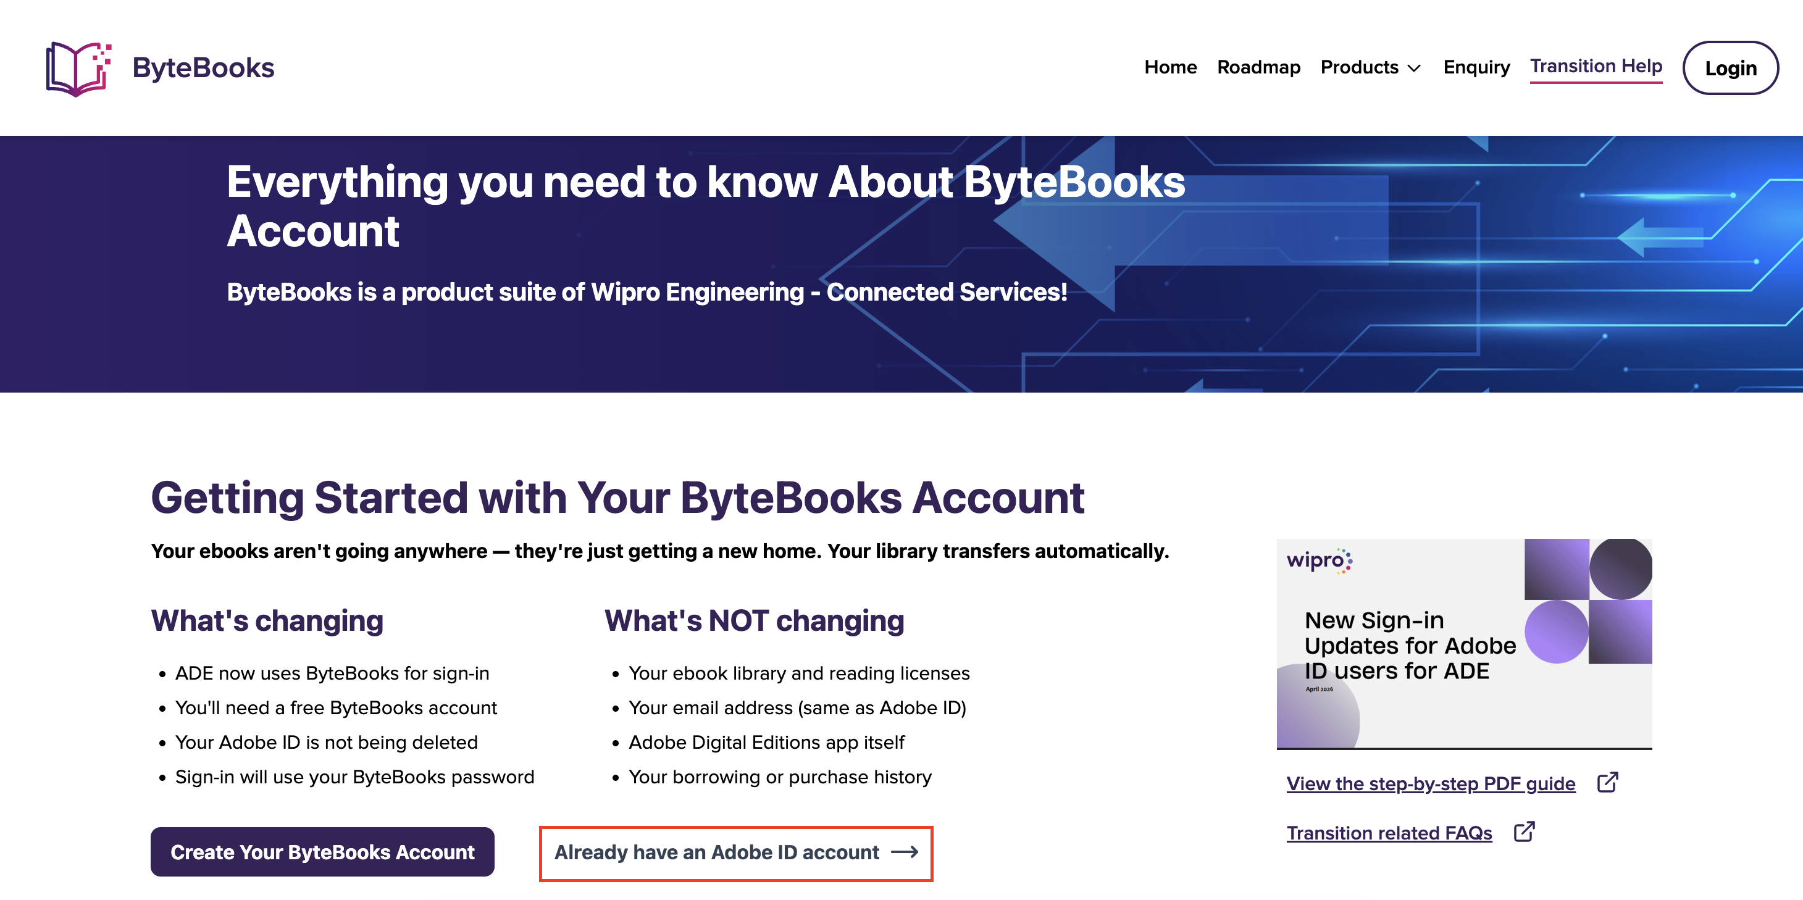1803x900 pixels.
Task: Select text 'Your ebook library and reading licenses'
Action: [800, 673]
